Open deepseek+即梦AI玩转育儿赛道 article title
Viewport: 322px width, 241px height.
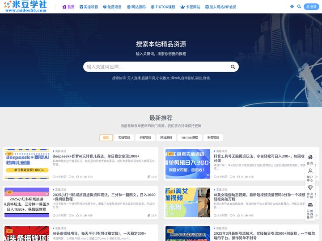(96, 156)
